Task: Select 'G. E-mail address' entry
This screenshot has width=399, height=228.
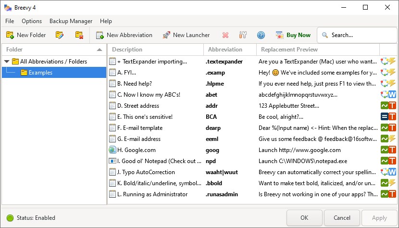Action: (x=139, y=139)
